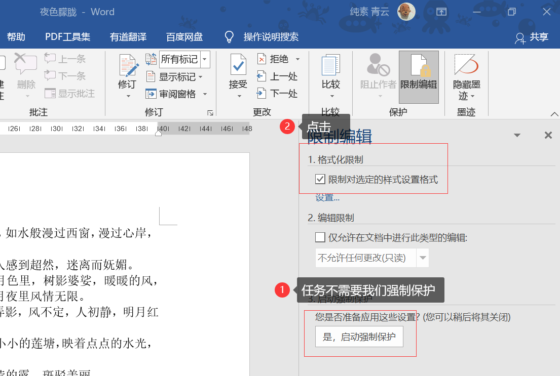Expand the 隐藏墨迹 dropdown arrow

click(x=472, y=96)
